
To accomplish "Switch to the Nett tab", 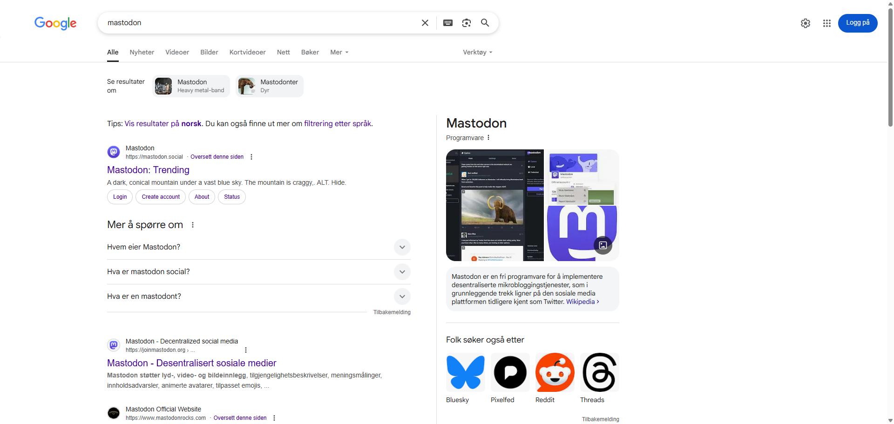I will (284, 52).
